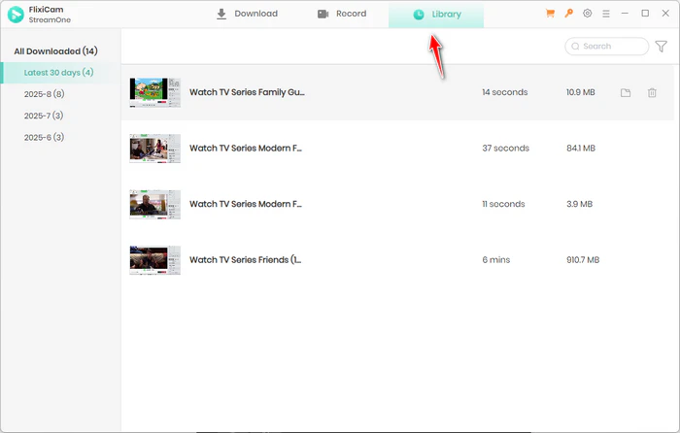Show downloads from 2025-6
Image resolution: width=680 pixels, height=433 pixels.
tap(44, 137)
